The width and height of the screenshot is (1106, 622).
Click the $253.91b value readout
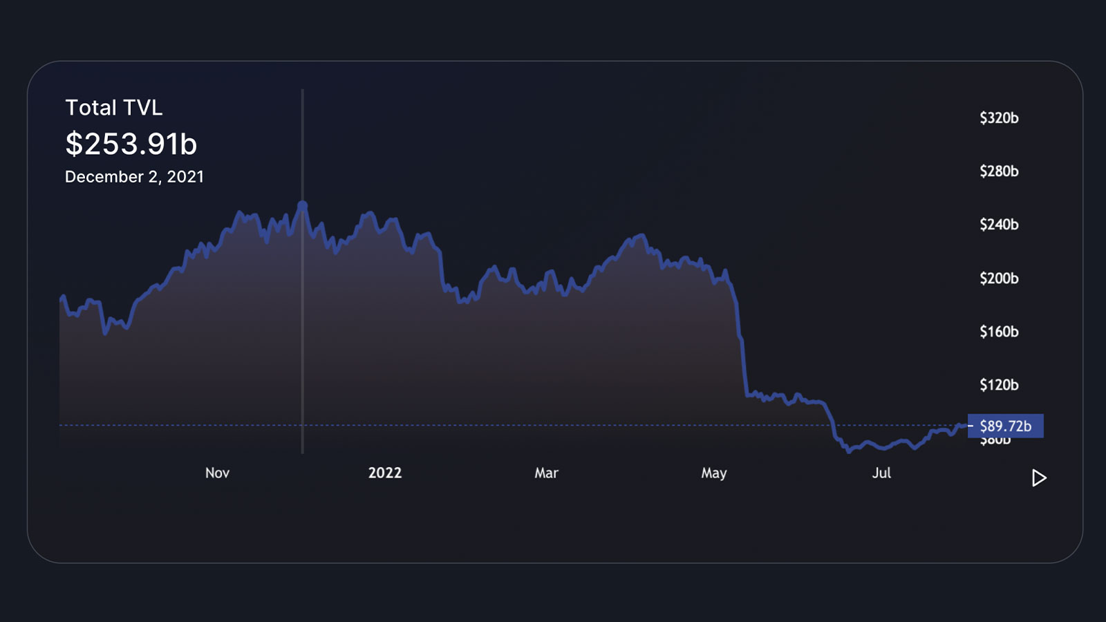click(131, 144)
